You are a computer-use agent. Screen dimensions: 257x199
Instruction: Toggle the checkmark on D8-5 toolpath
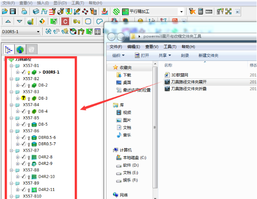click(23, 124)
